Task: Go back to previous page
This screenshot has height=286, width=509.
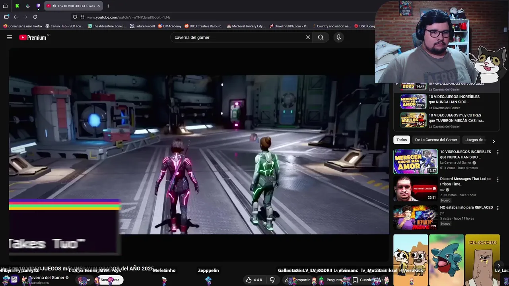Action: point(16,17)
